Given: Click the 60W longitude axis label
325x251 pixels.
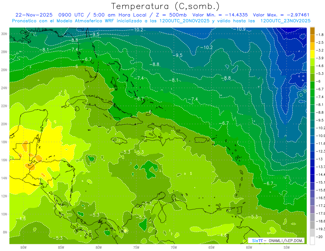Looking at the screenshot, I should pyautogui.click(x=249, y=247).
